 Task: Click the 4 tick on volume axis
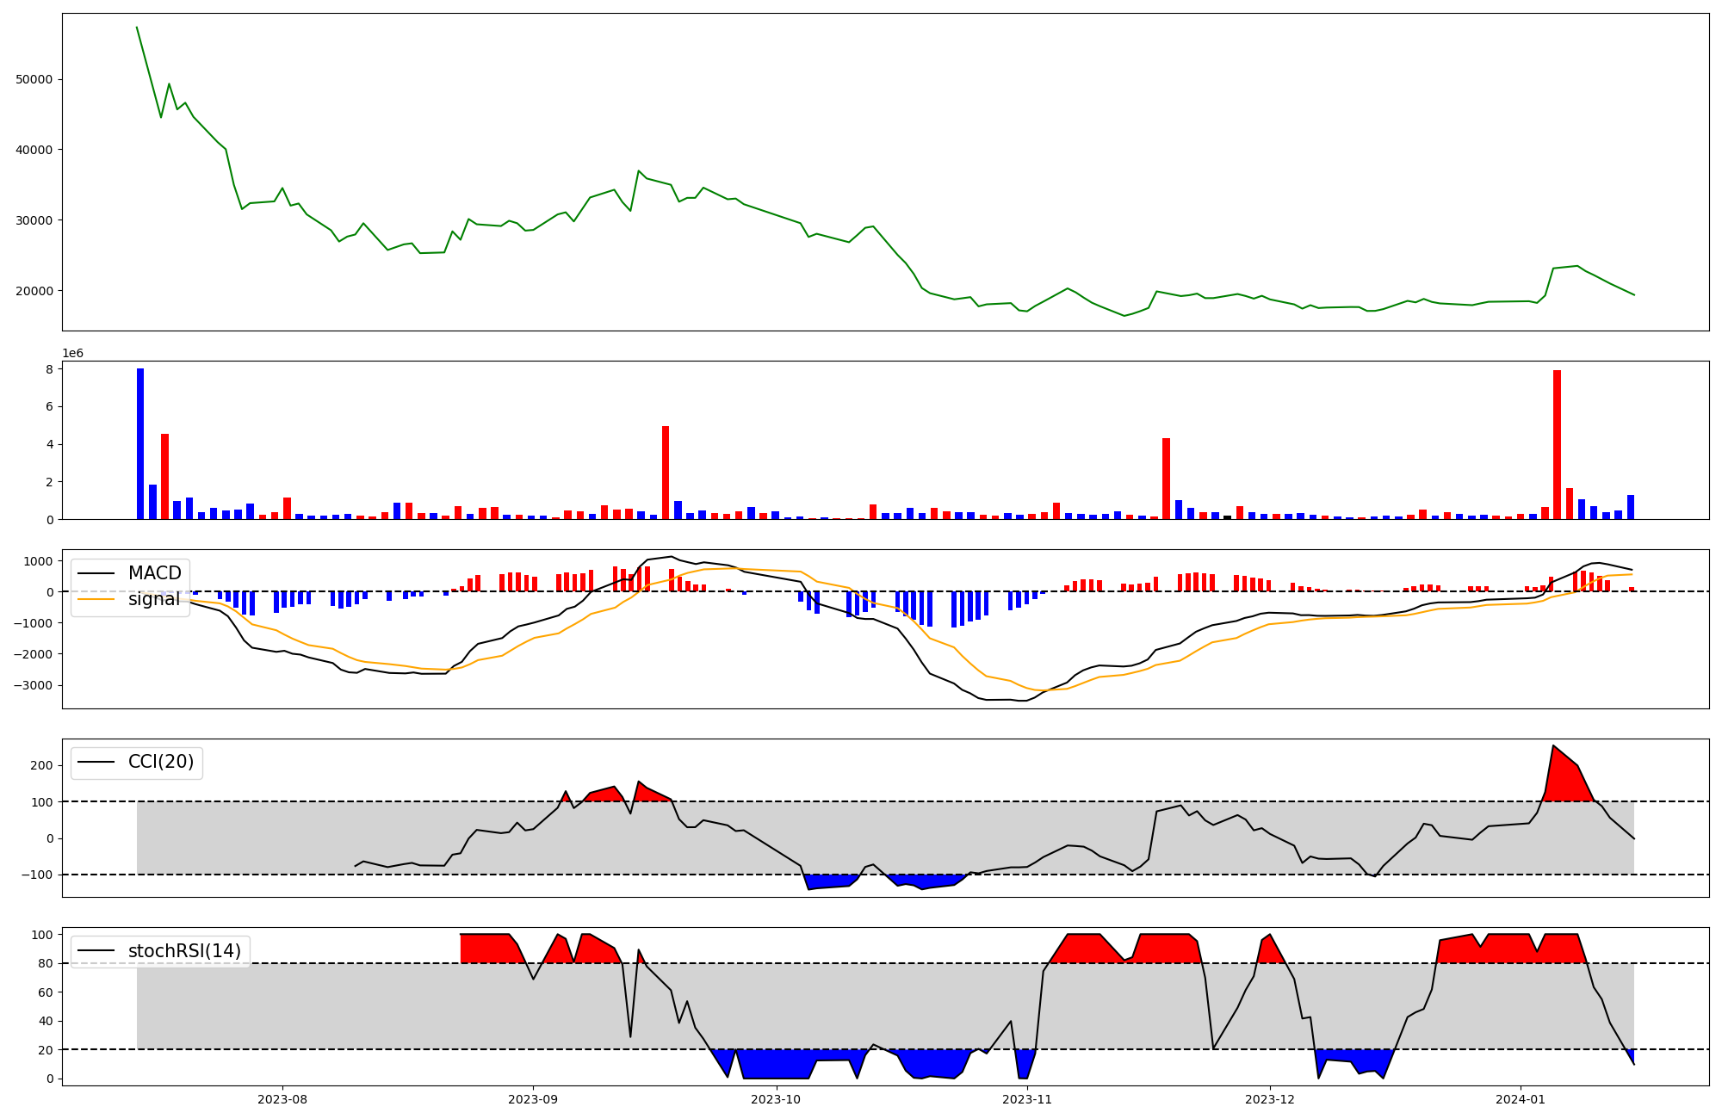coord(49,444)
